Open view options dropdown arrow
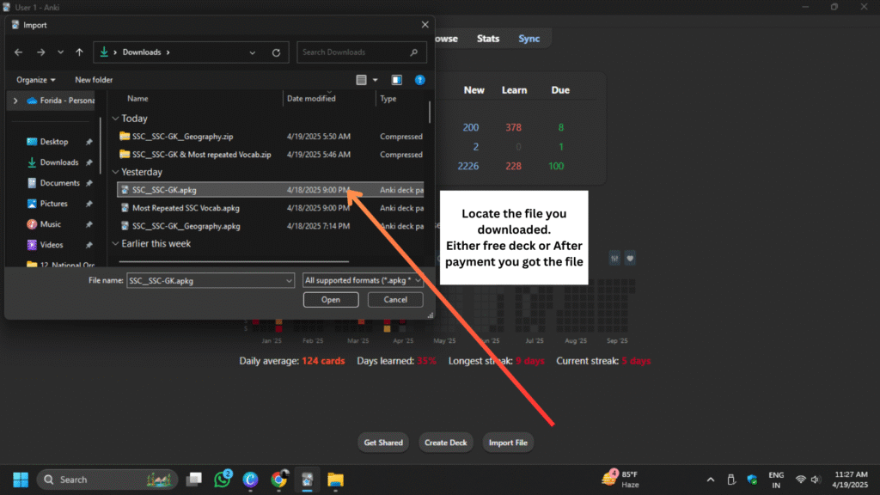This screenshot has width=880, height=495. [376, 80]
